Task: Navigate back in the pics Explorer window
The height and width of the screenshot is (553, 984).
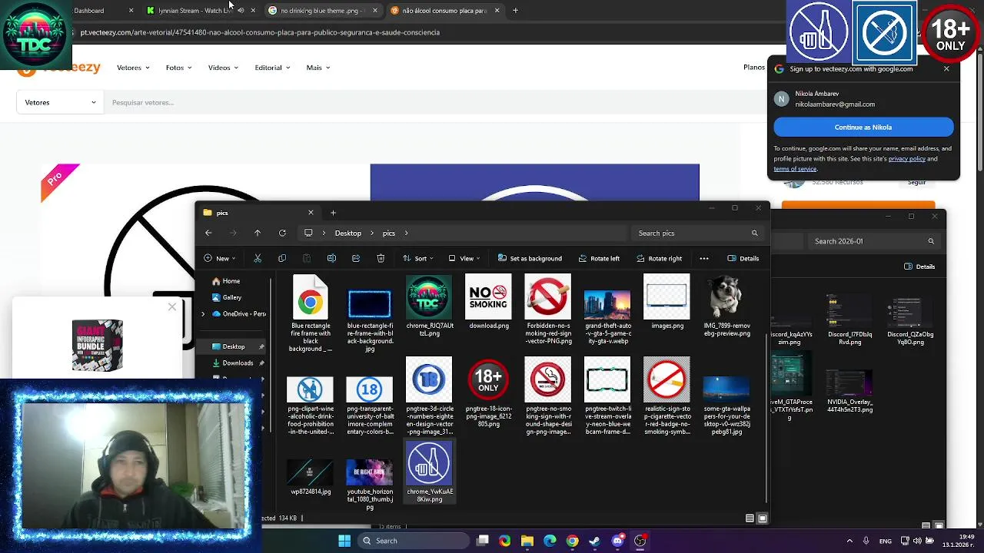Action: point(208,233)
